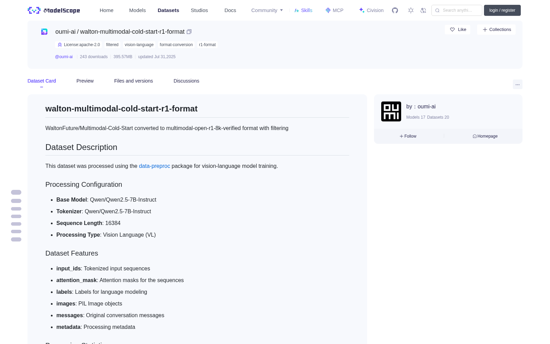Click the WaltonFuture/Multimodal-Cold-Start summary sentence
550x344 pixels.
[x=167, y=128]
